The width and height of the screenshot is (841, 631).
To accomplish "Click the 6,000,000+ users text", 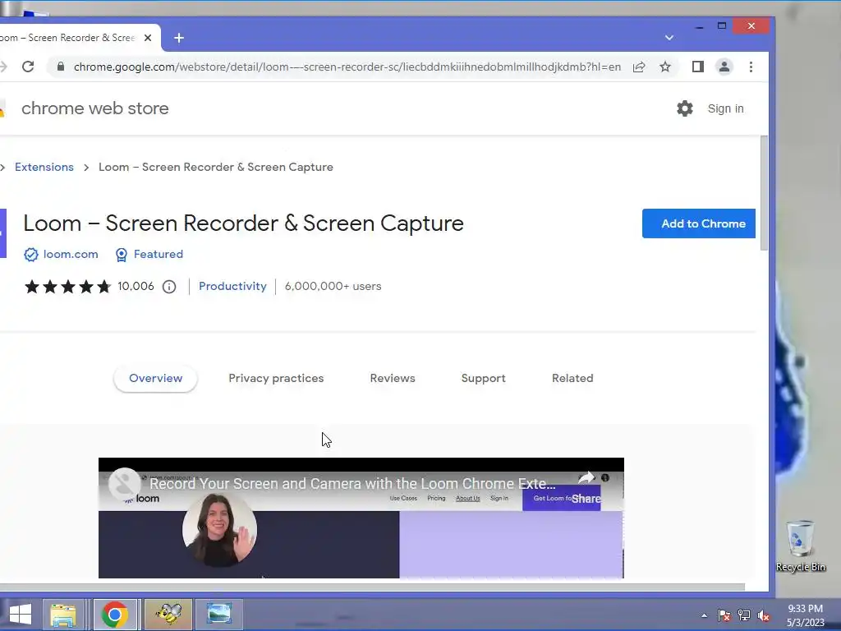I will coord(333,287).
